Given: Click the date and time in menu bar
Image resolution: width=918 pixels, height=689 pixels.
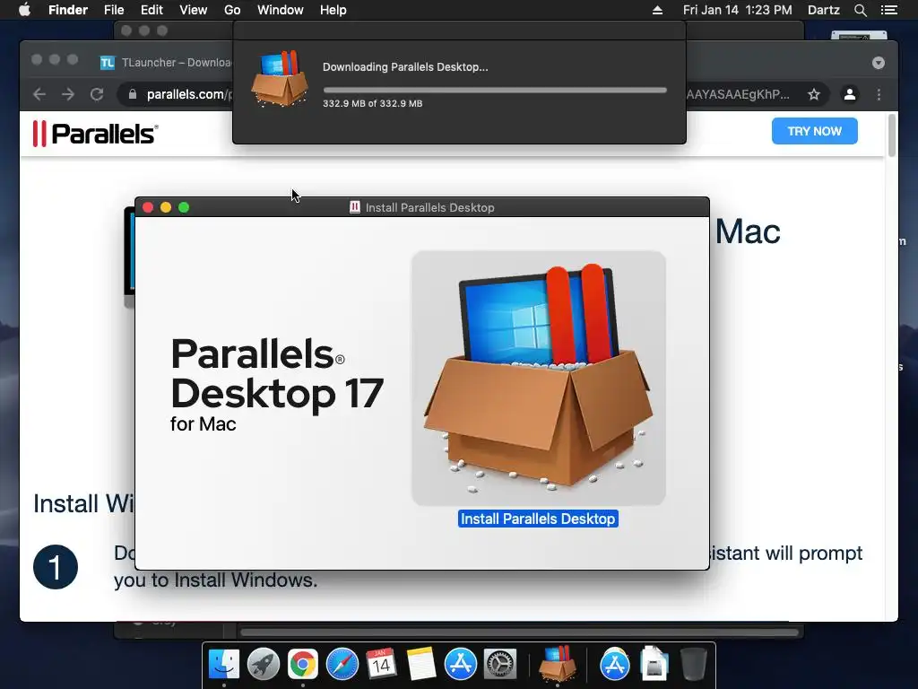Looking at the screenshot, I should (737, 10).
